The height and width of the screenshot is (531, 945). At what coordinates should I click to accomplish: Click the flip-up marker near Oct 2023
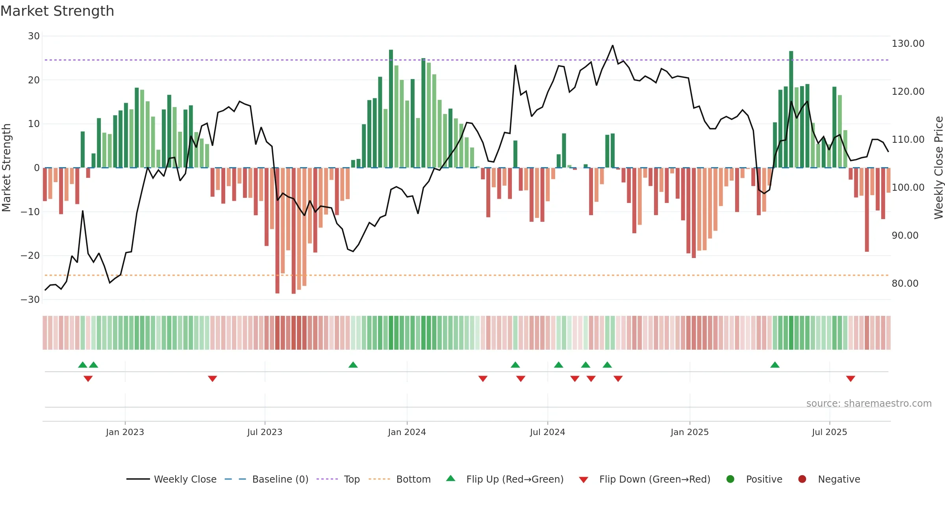[x=353, y=365]
